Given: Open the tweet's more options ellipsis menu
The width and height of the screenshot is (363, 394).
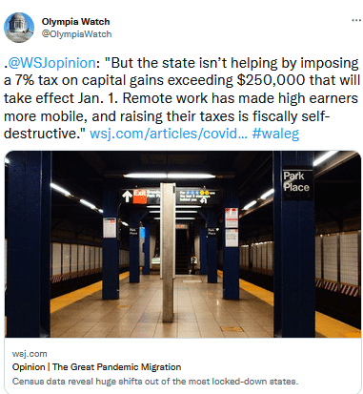Looking at the screenshot, I should click(x=356, y=20).
